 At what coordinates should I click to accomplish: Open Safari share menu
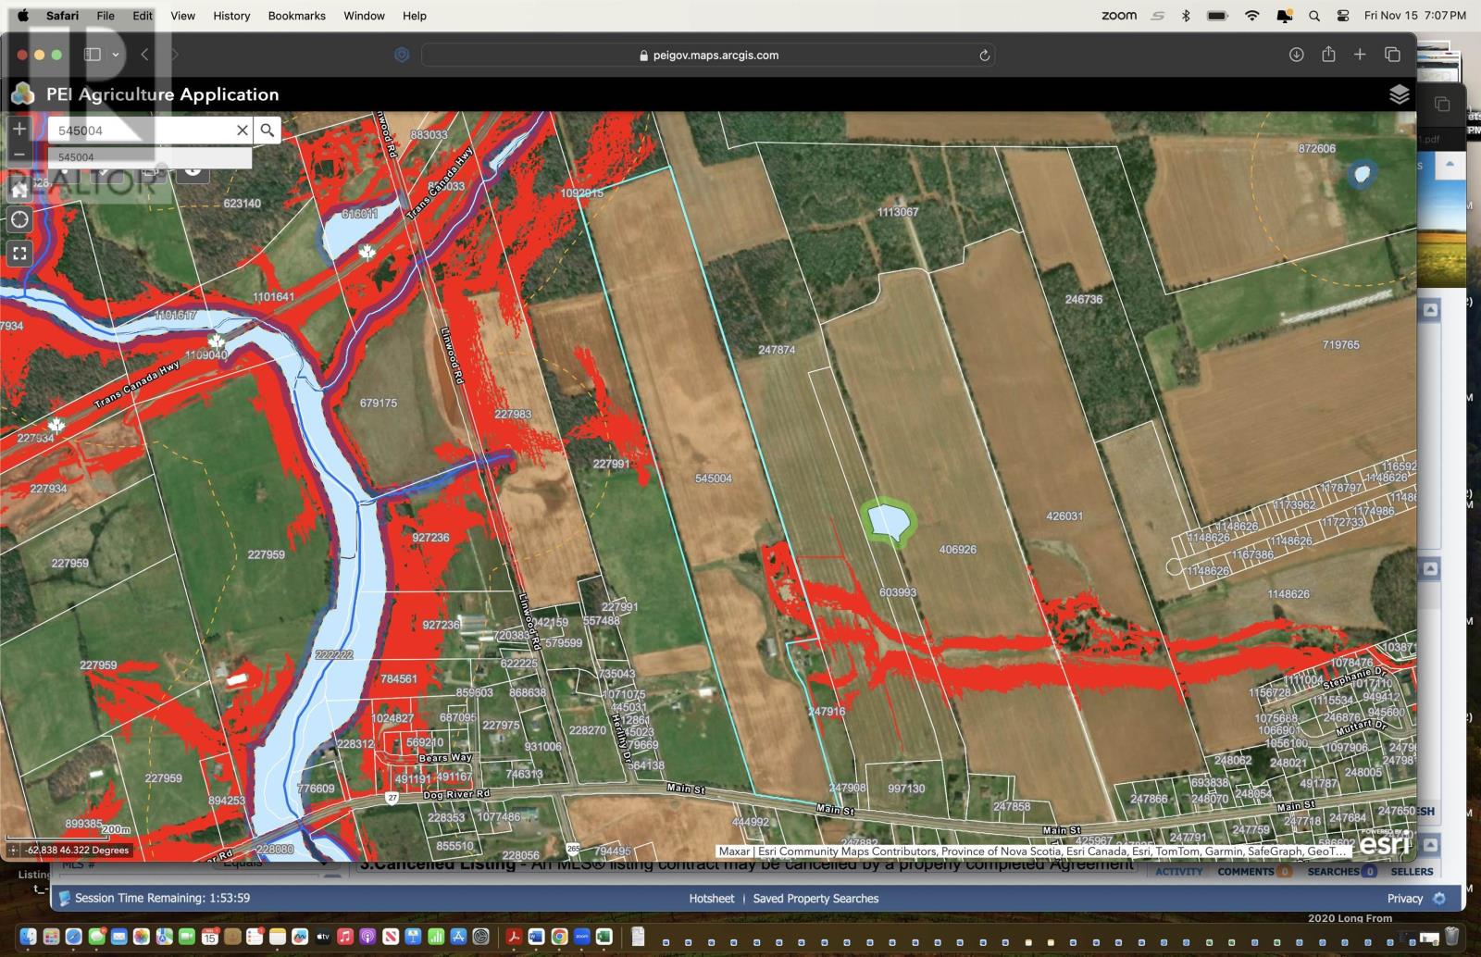(x=1328, y=55)
